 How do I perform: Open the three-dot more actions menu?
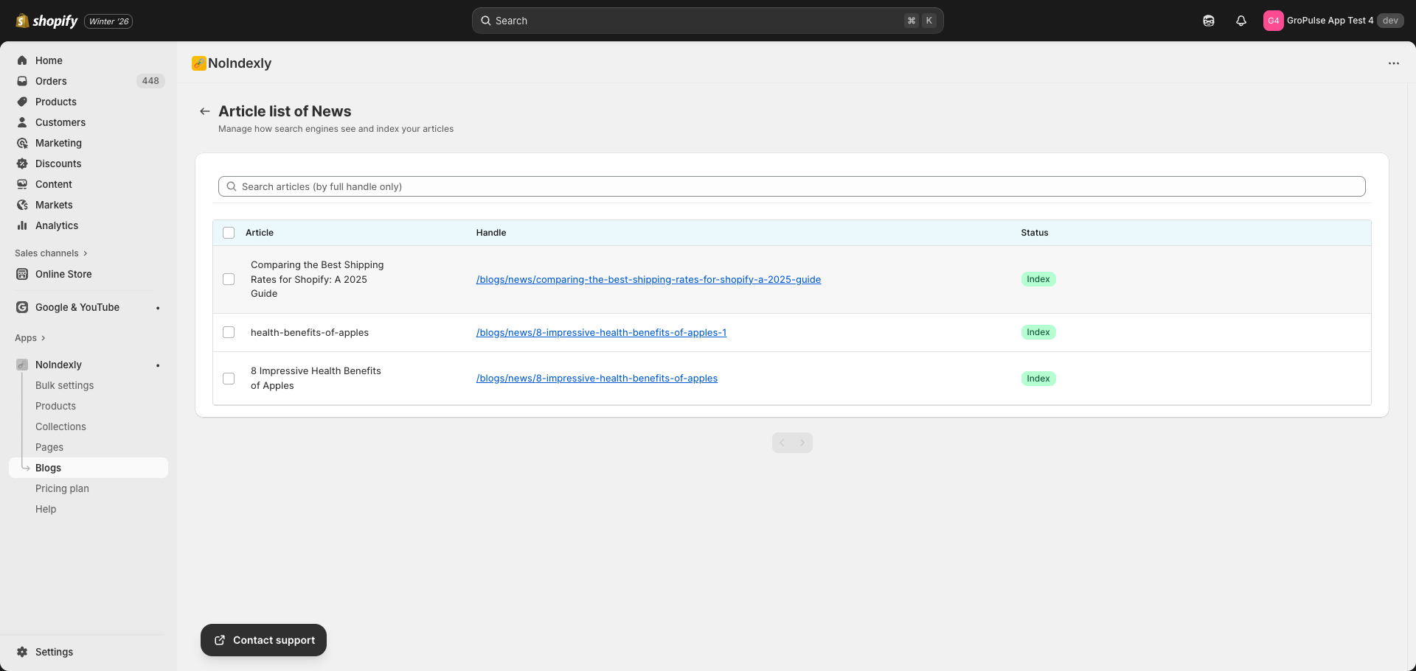[1393, 63]
